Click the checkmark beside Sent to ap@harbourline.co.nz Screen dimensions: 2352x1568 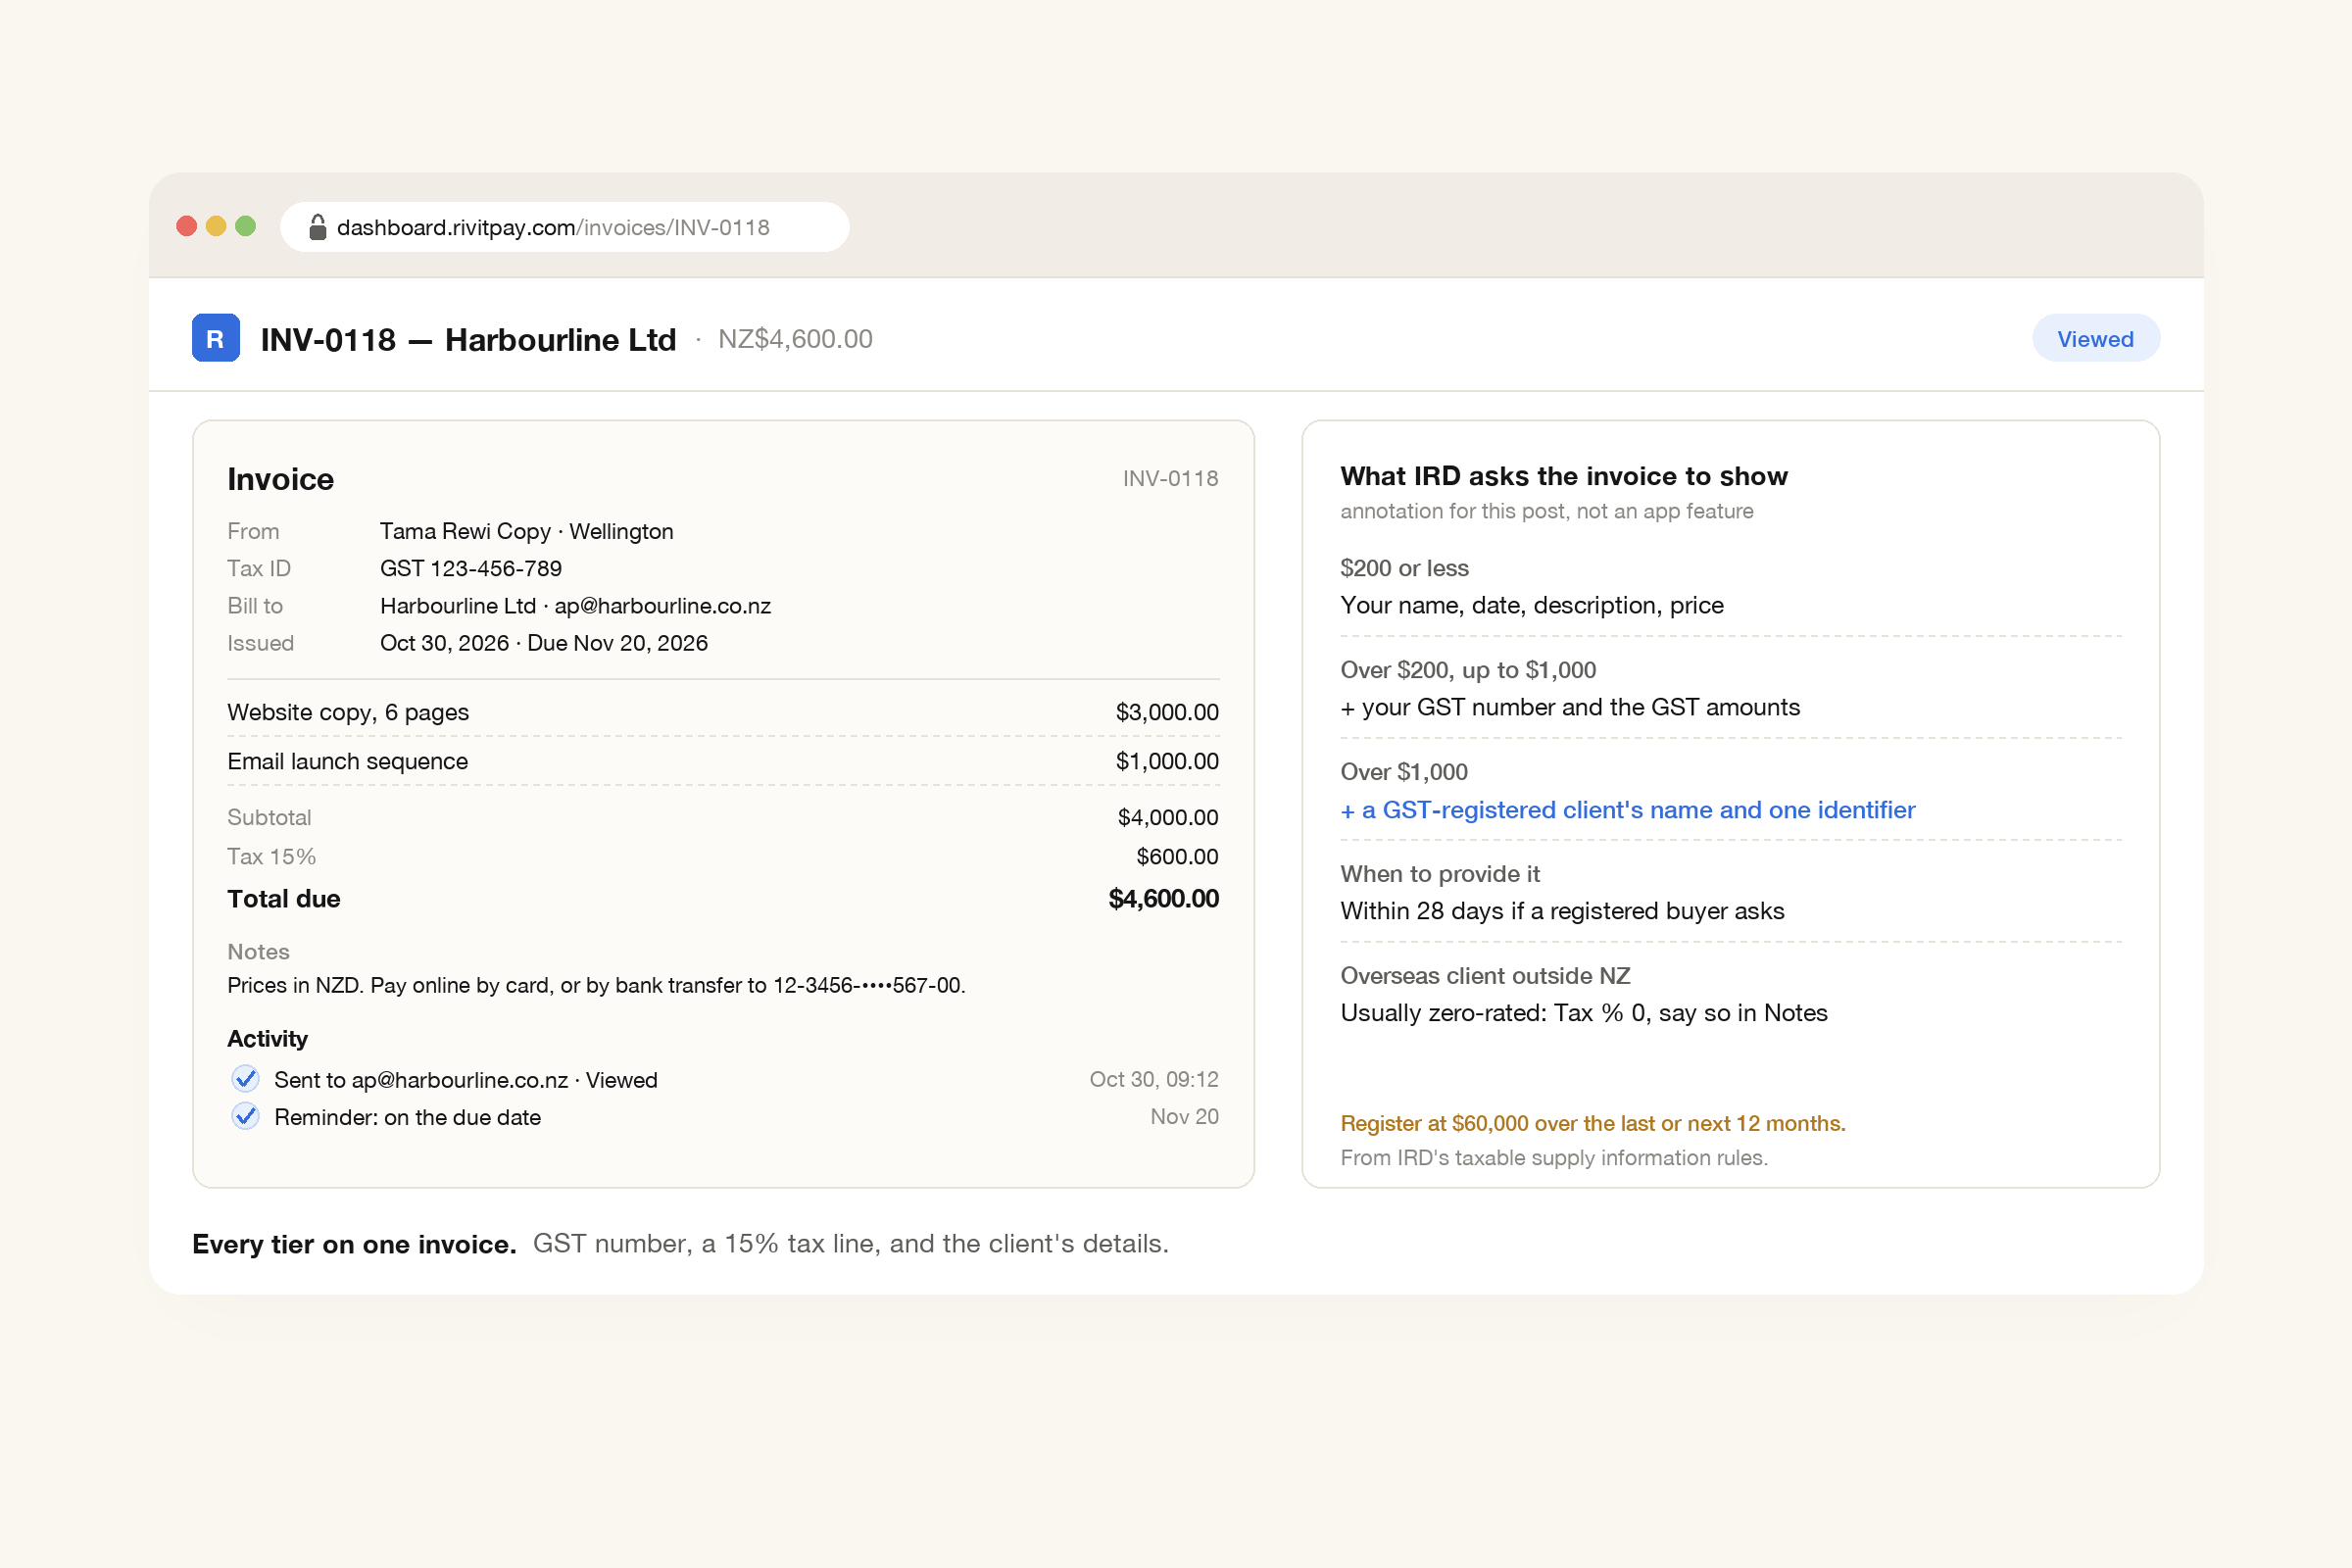tap(245, 1079)
